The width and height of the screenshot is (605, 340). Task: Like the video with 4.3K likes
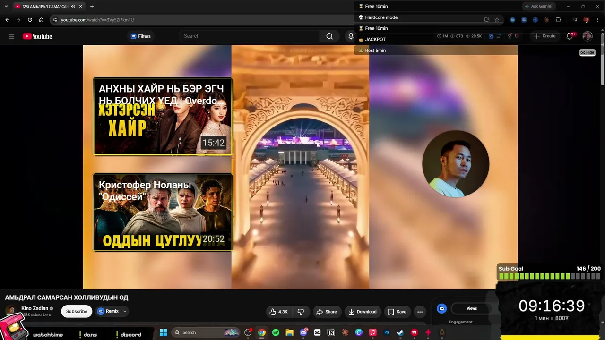tap(278, 312)
